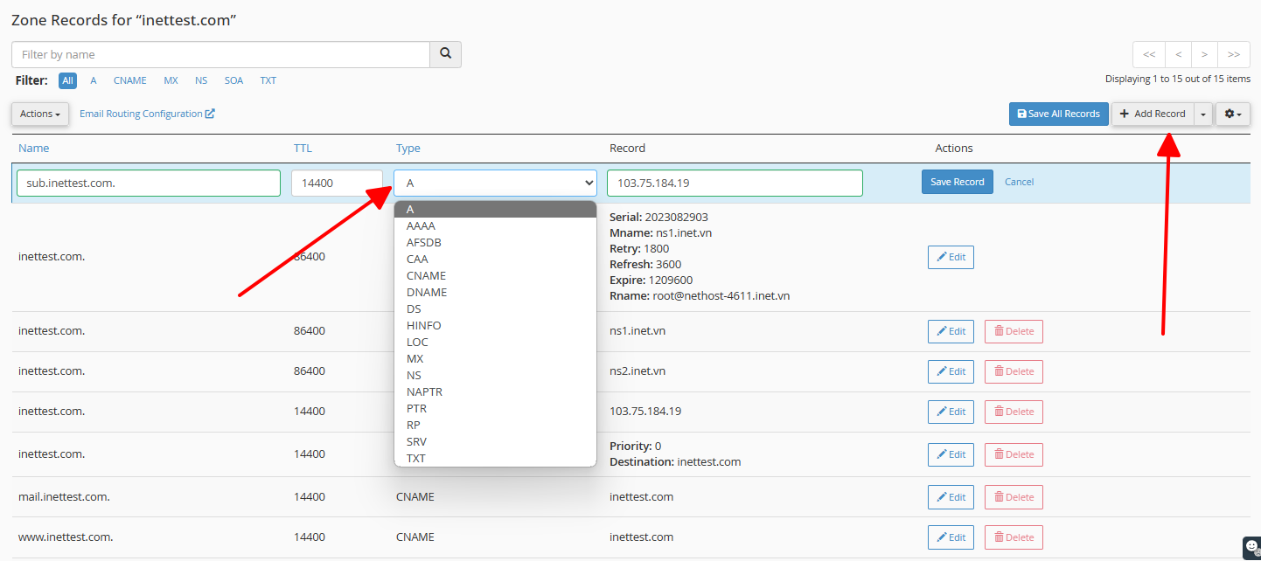Delete the ns2.inet.vn record
Image resolution: width=1261 pixels, height=561 pixels.
1014,371
